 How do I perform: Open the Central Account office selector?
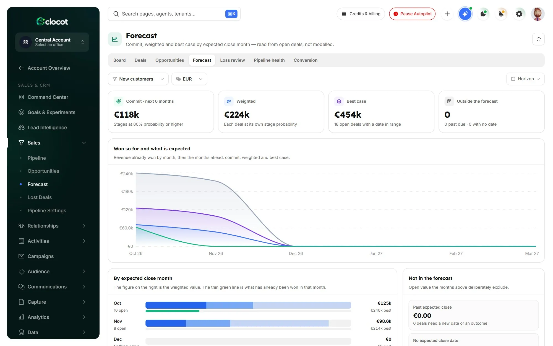pos(52,42)
